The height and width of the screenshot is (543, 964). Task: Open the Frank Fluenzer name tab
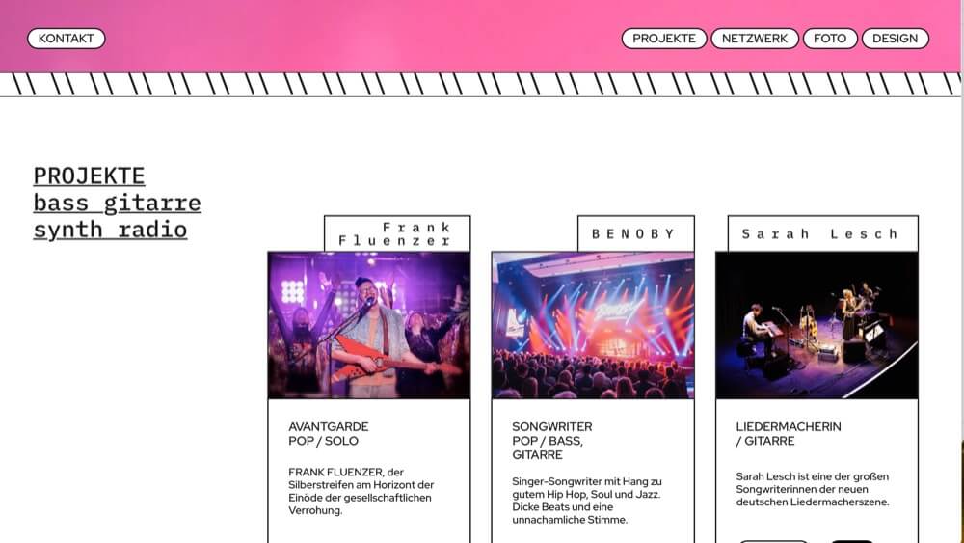coord(397,233)
